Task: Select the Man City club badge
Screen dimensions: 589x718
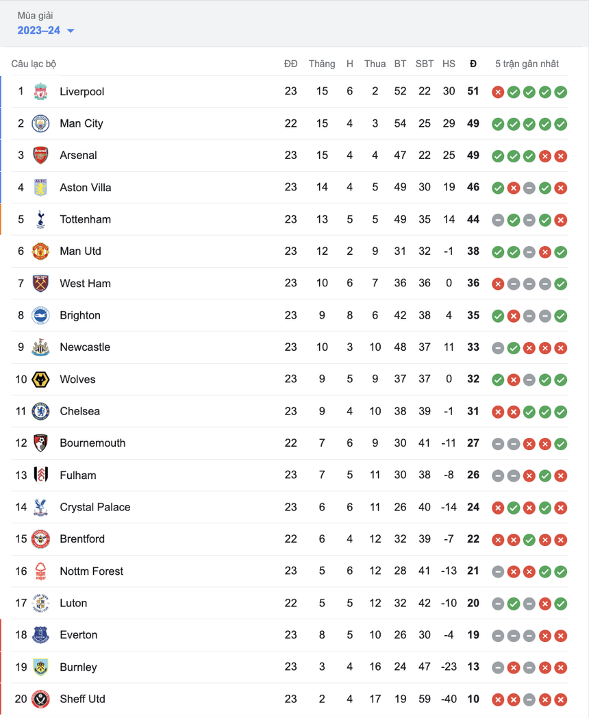Action: click(x=40, y=123)
